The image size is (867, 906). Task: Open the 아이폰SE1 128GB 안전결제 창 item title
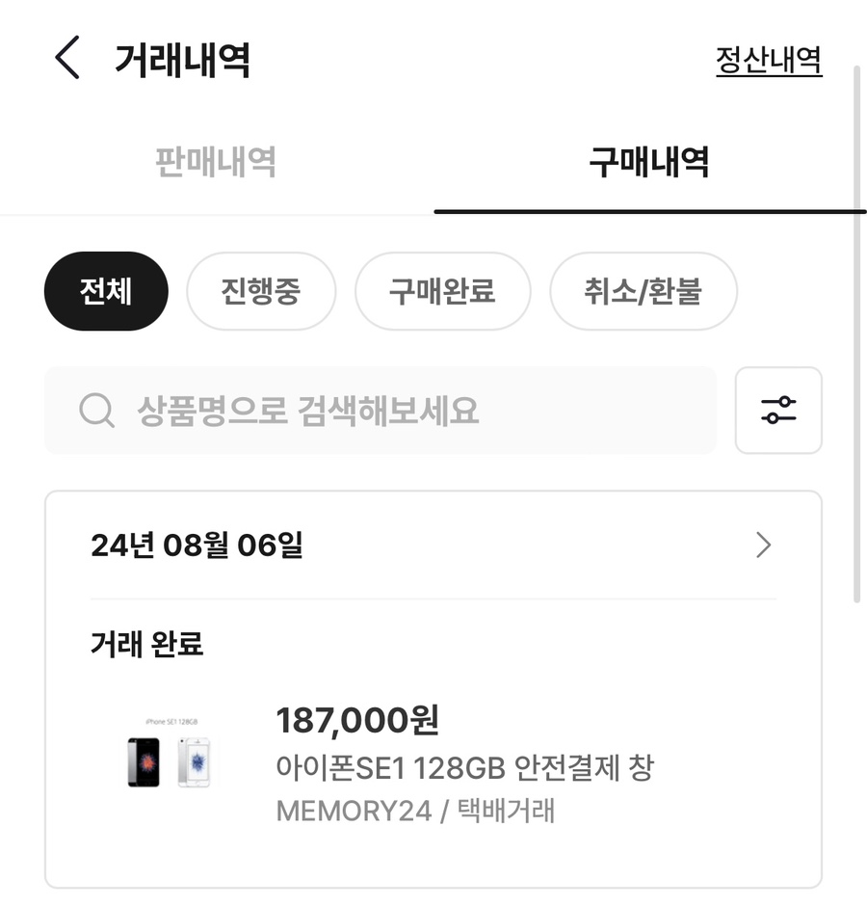pos(465,768)
